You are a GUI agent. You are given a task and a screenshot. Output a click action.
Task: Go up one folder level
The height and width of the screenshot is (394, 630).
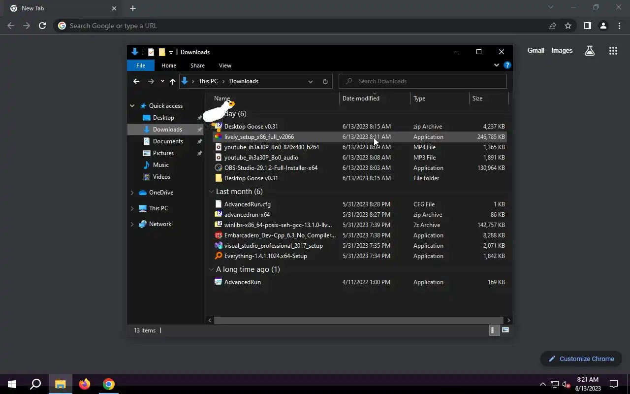[x=173, y=81]
